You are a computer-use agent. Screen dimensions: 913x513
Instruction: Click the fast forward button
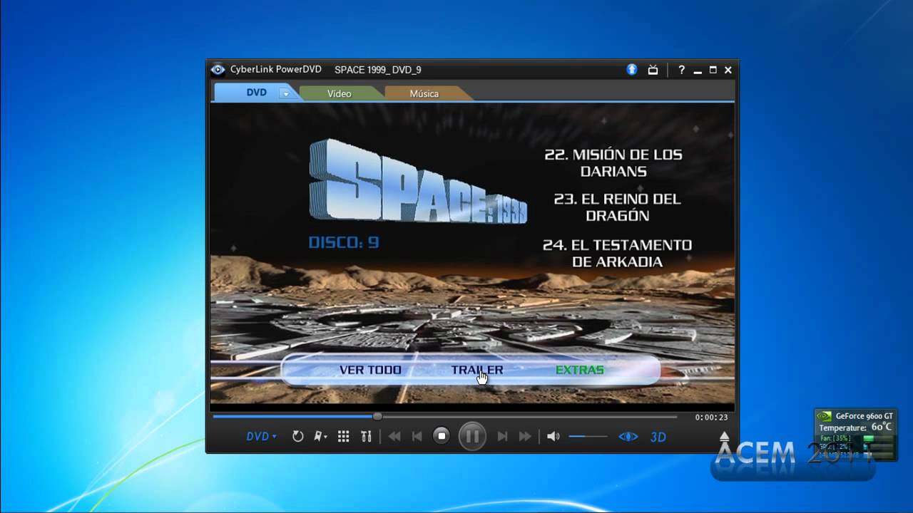pyautogui.click(x=526, y=437)
